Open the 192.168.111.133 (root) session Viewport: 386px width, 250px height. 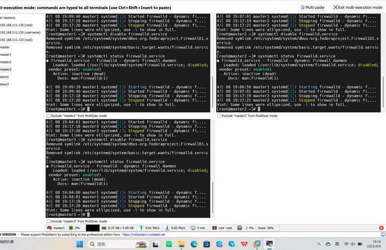tap(16, 39)
